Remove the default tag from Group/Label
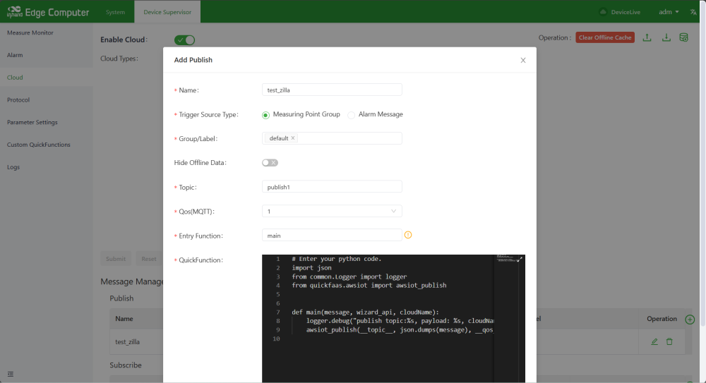 [x=293, y=138]
